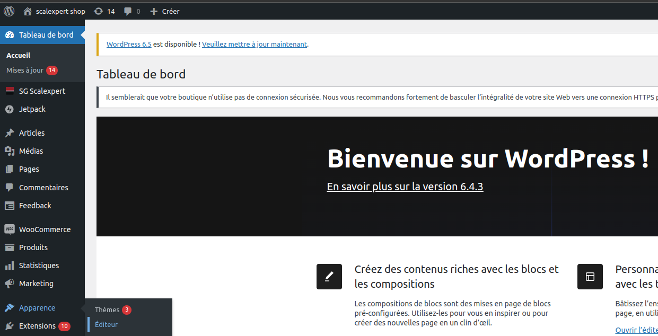Viewport: 658px width, 336px height.
Task: Open Mises à jour submenu
Action: pos(25,70)
